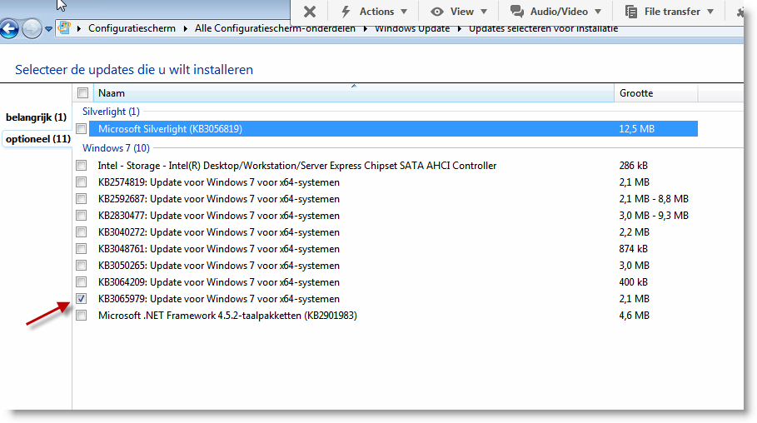This screenshot has width=757, height=423.
Task: Open the recent pages dropdown arrow
Action: click(x=48, y=29)
